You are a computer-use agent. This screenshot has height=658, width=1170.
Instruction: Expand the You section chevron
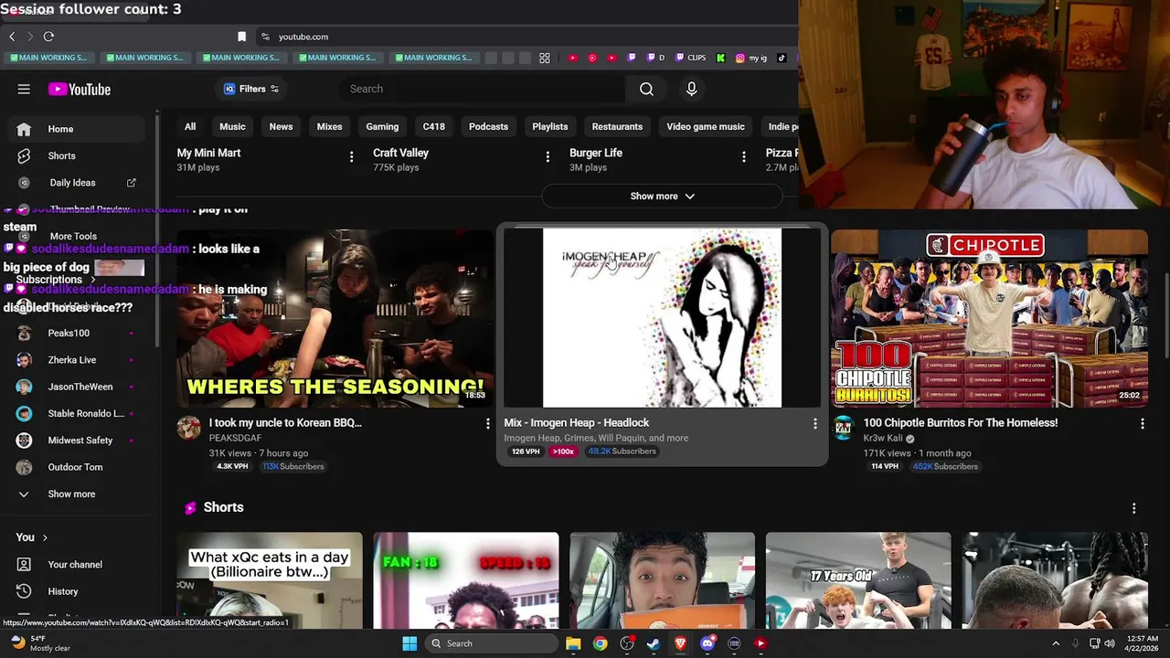coord(45,537)
